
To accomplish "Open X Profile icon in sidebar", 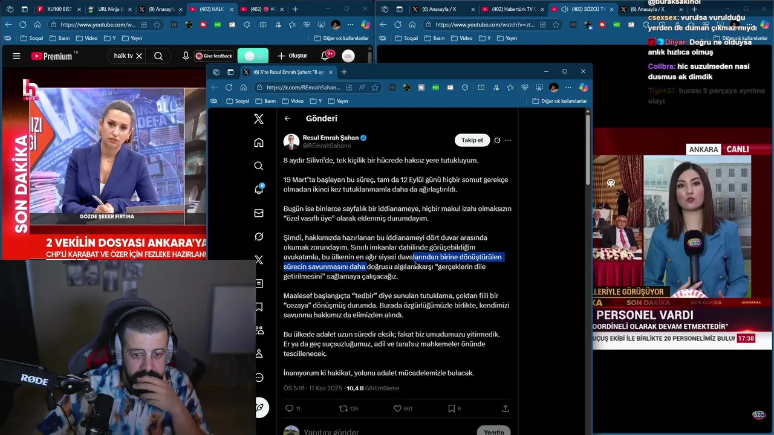I will pyautogui.click(x=259, y=353).
